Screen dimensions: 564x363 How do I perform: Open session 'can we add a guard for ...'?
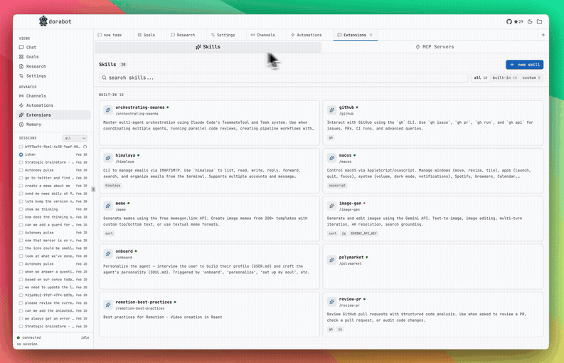(53, 225)
